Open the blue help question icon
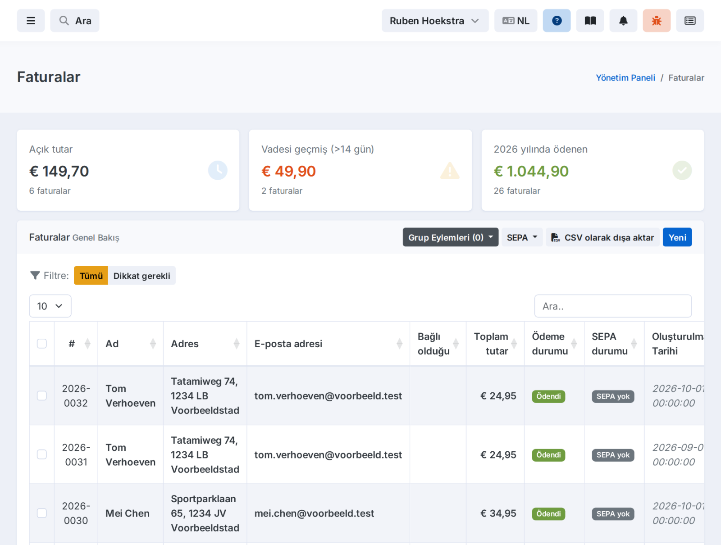This screenshot has width=721, height=545. (x=557, y=21)
